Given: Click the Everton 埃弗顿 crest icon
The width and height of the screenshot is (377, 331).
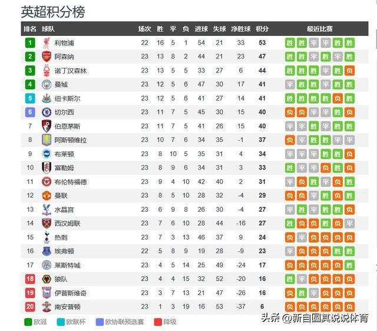Looking at the screenshot, I should click(47, 251).
